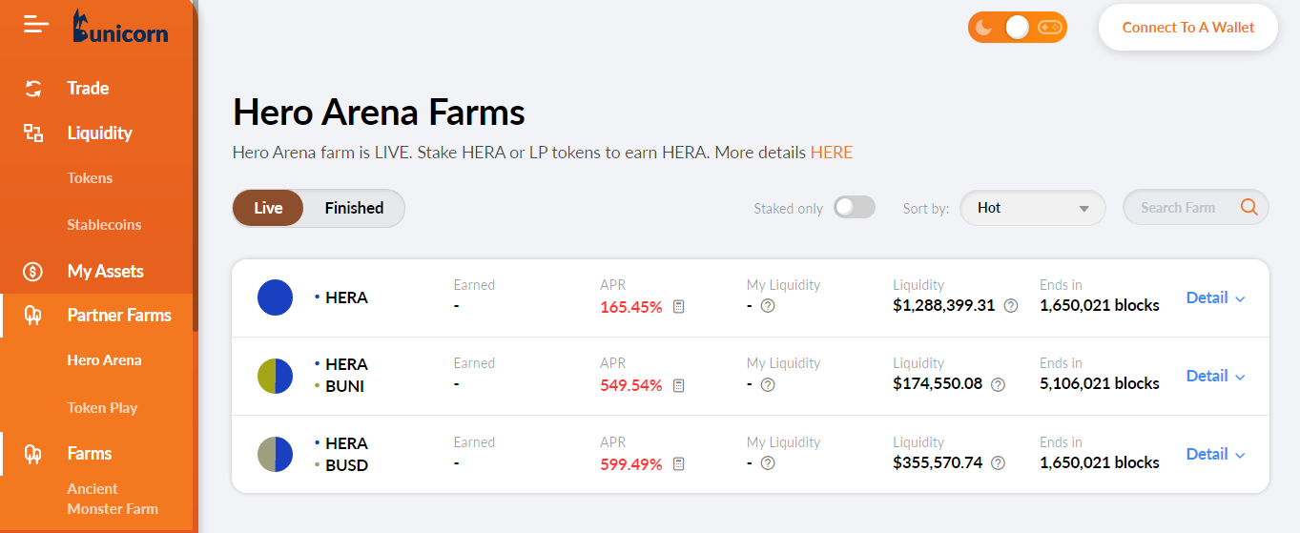
Task: Open APR calculator for HERA-BUNI farm
Action: coord(679,385)
